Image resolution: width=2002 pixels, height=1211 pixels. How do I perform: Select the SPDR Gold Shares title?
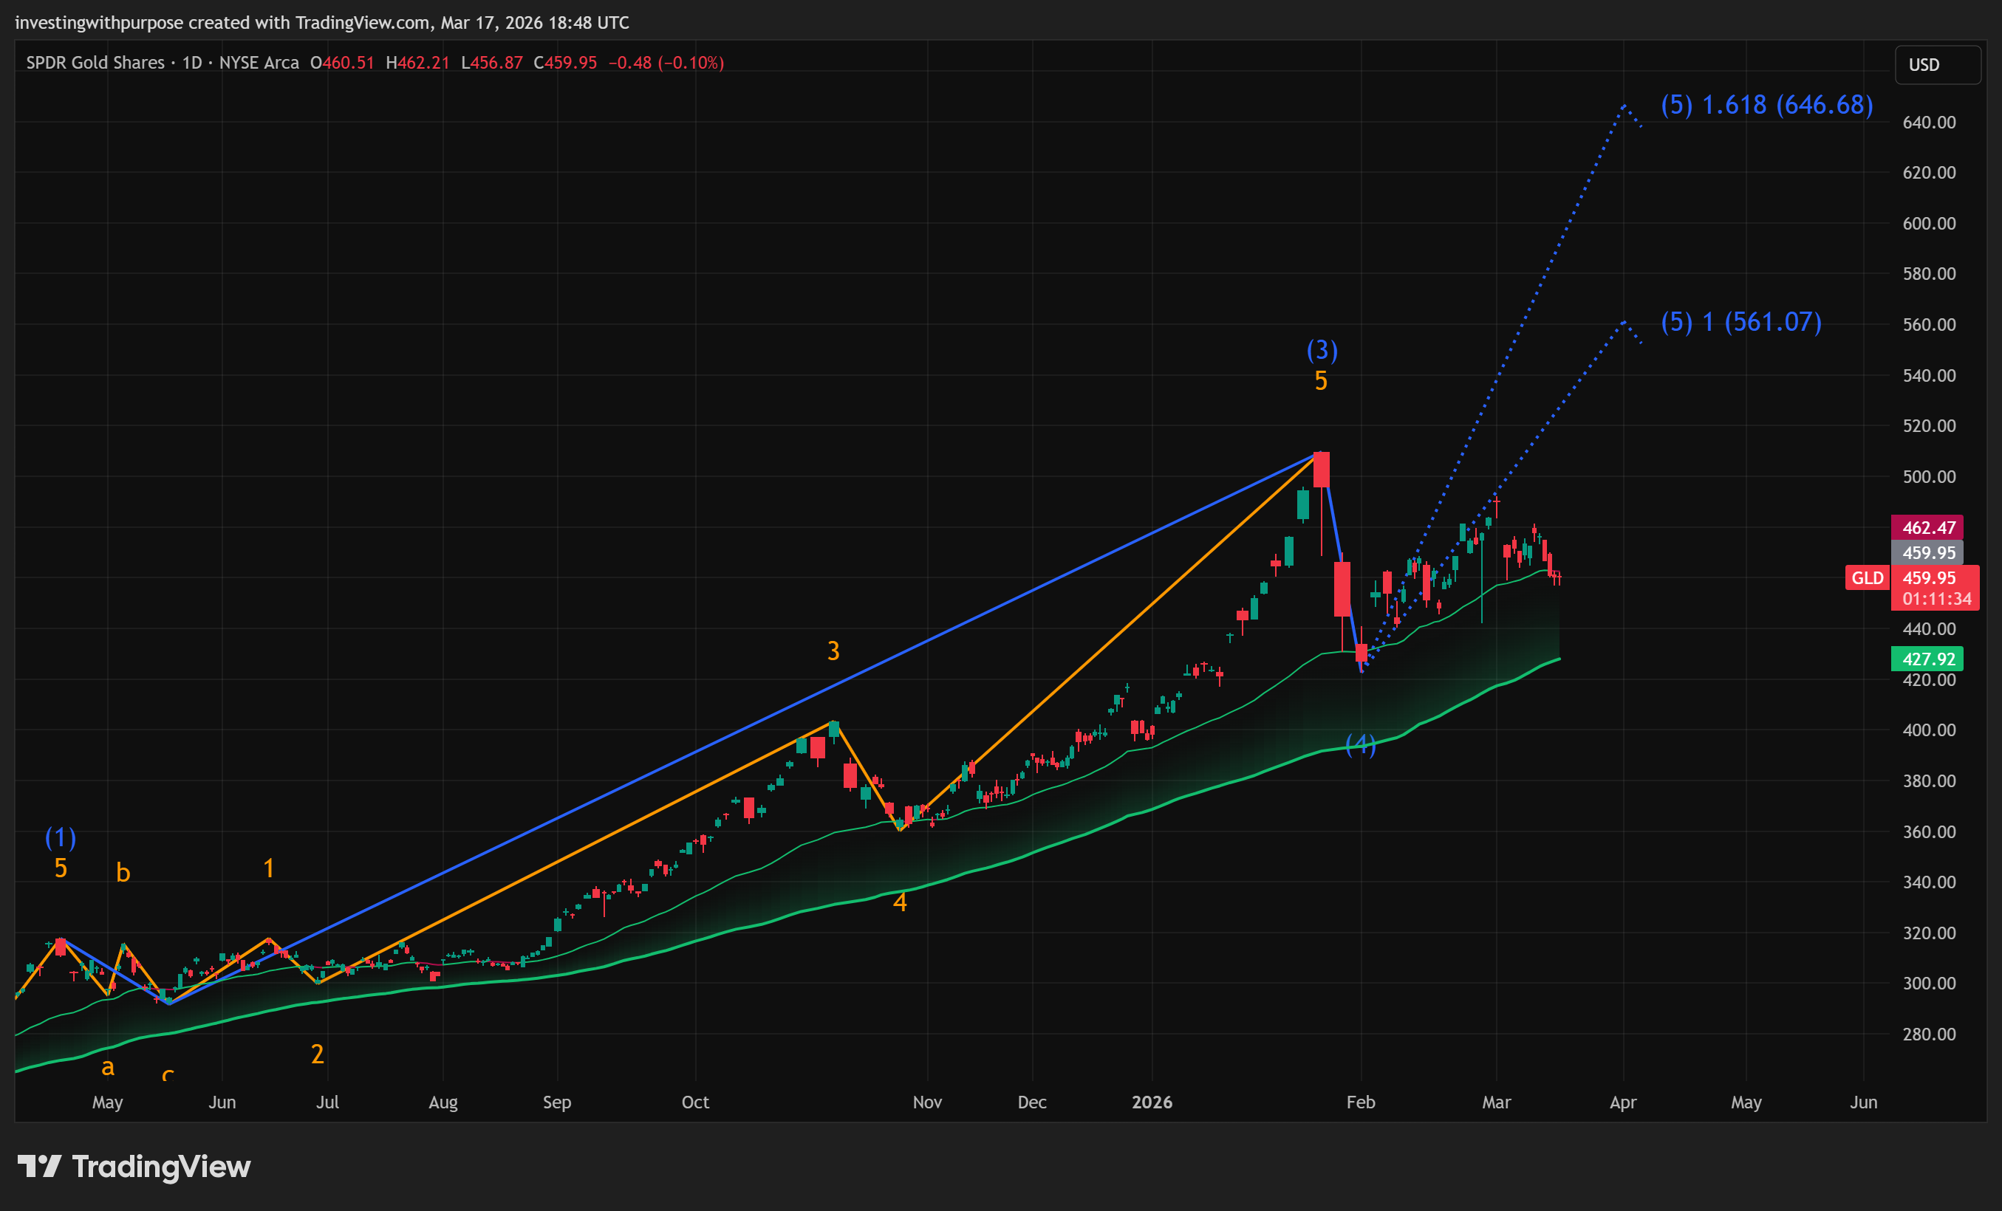tap(95, 63)
